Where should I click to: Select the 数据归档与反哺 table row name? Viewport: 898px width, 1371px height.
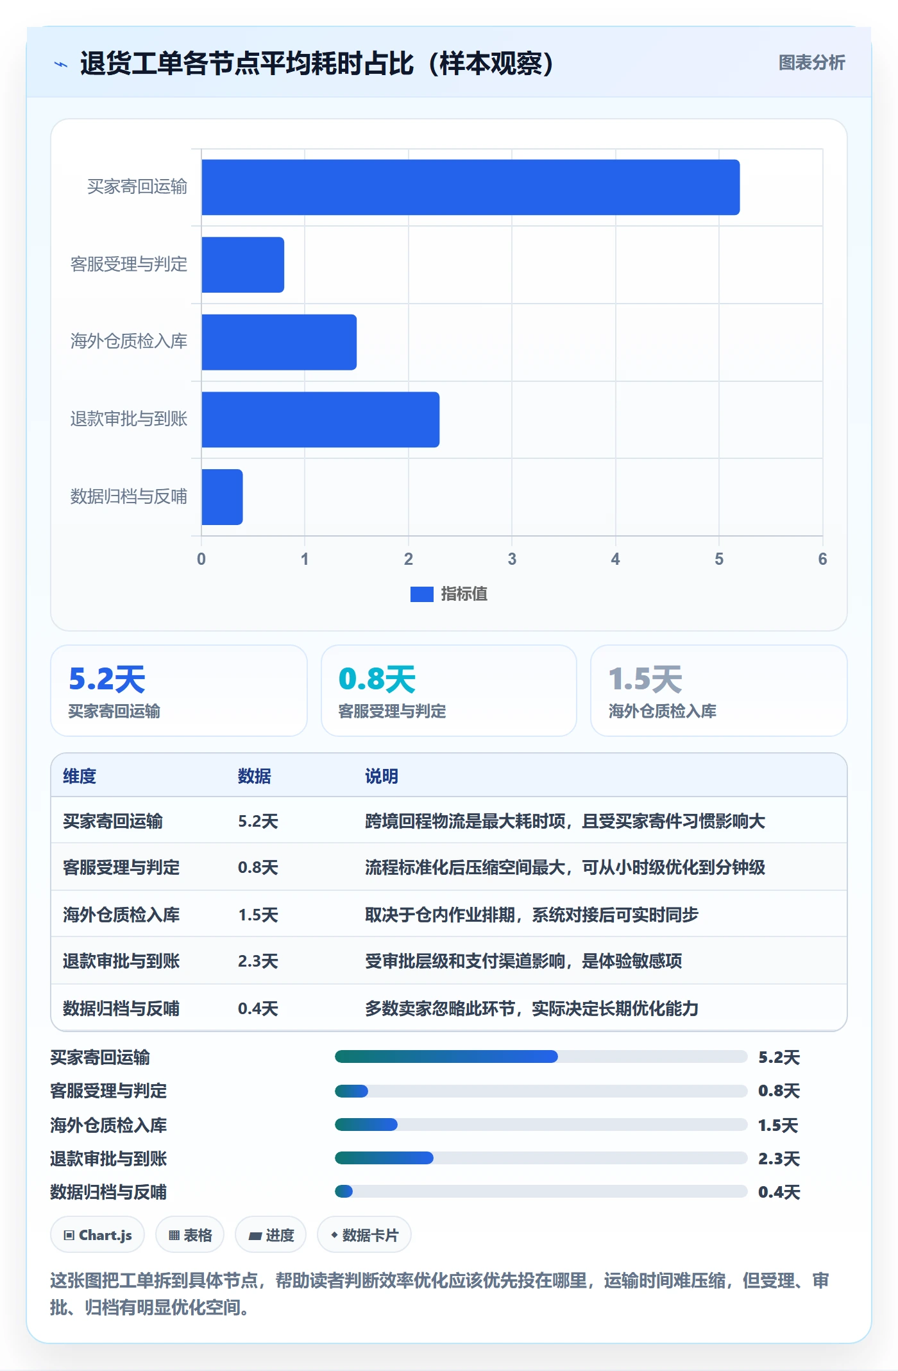coord(121,1008)
